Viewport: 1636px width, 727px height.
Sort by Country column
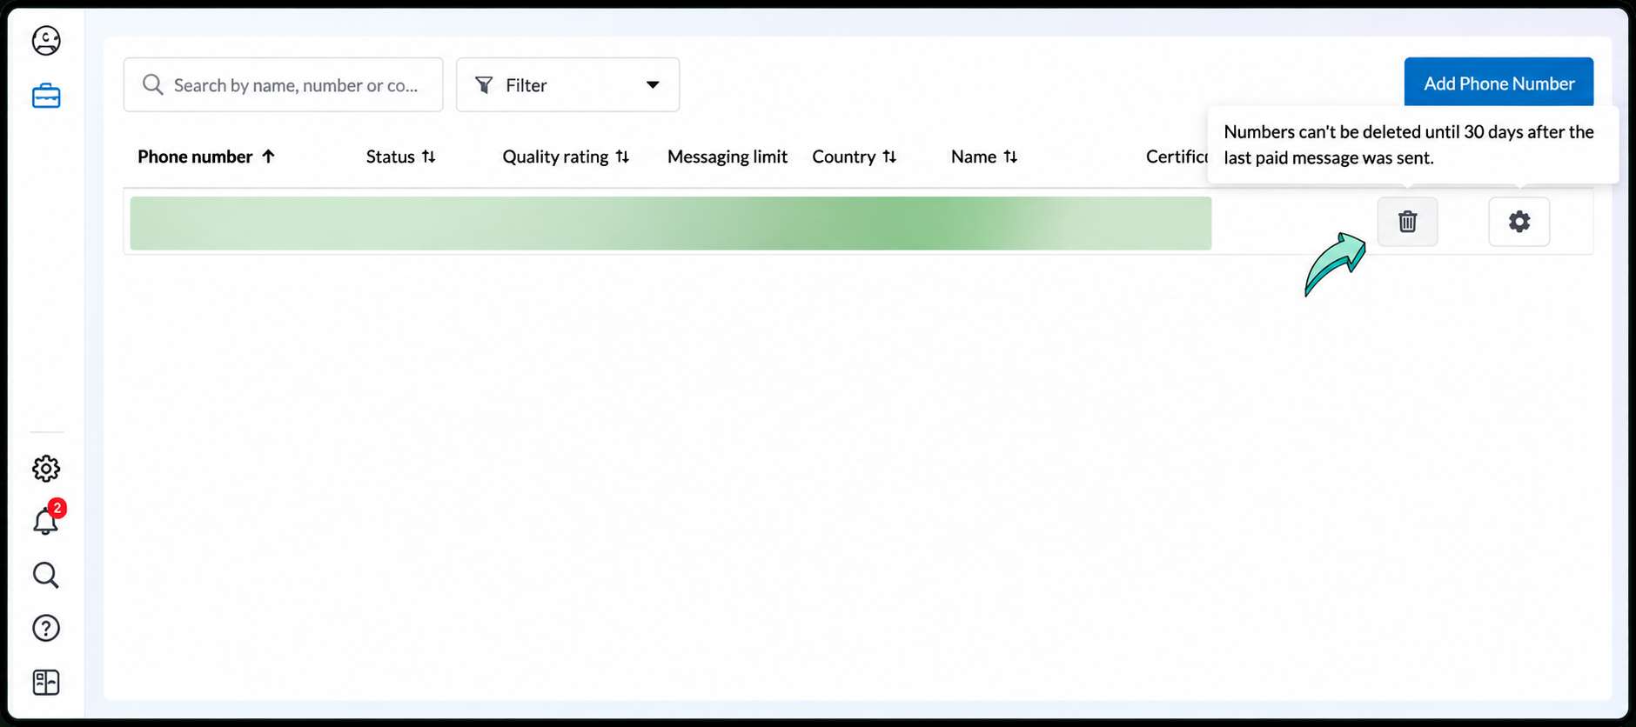[854, 157]
